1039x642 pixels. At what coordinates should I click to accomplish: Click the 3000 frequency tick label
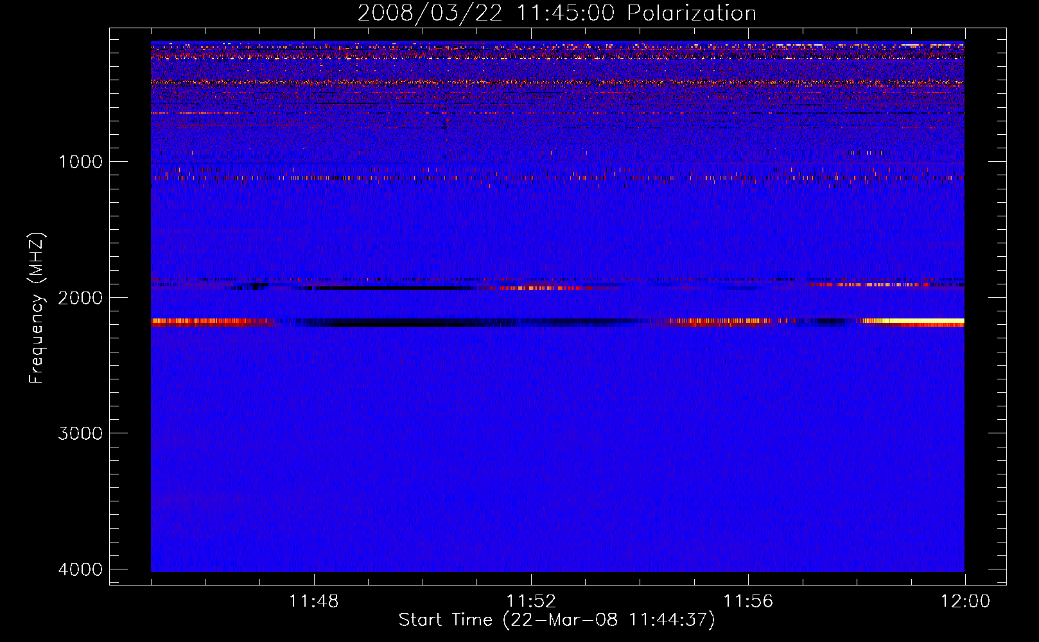click(x=80, y=433)
